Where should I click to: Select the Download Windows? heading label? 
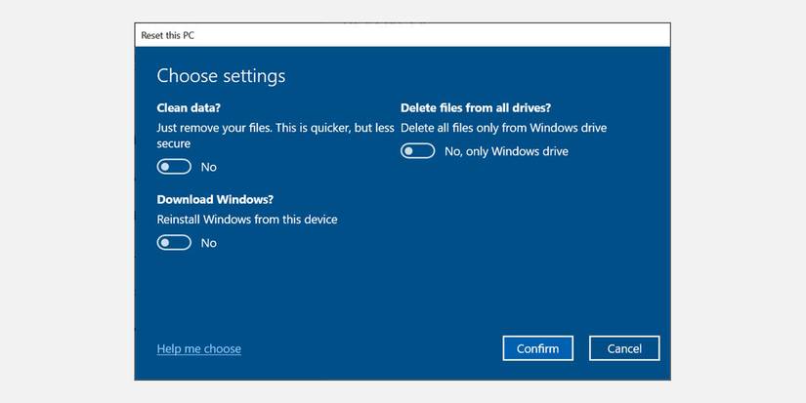coord(213,199)
